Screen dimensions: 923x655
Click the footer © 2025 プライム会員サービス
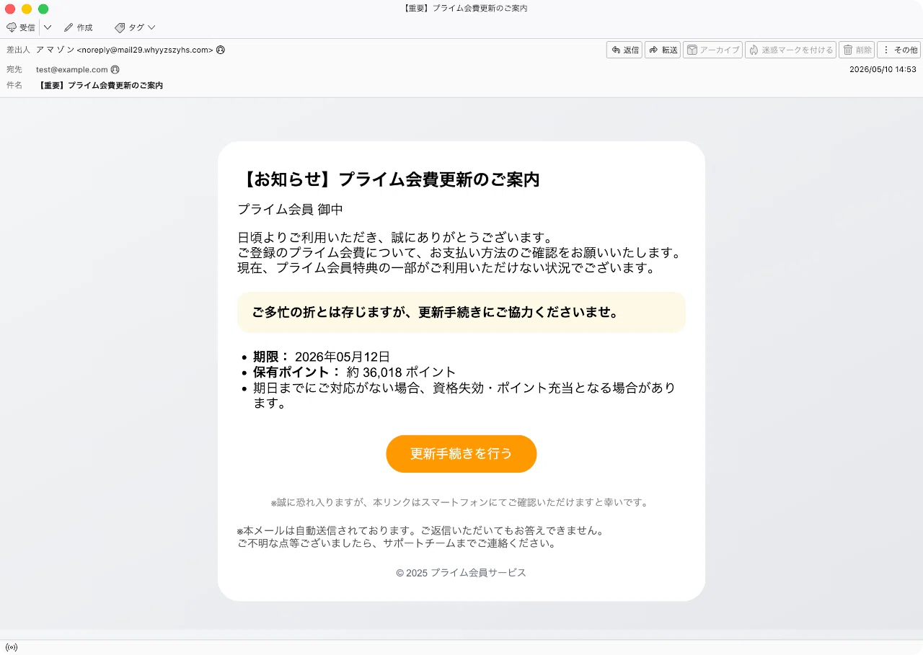[x=461, y=573]
